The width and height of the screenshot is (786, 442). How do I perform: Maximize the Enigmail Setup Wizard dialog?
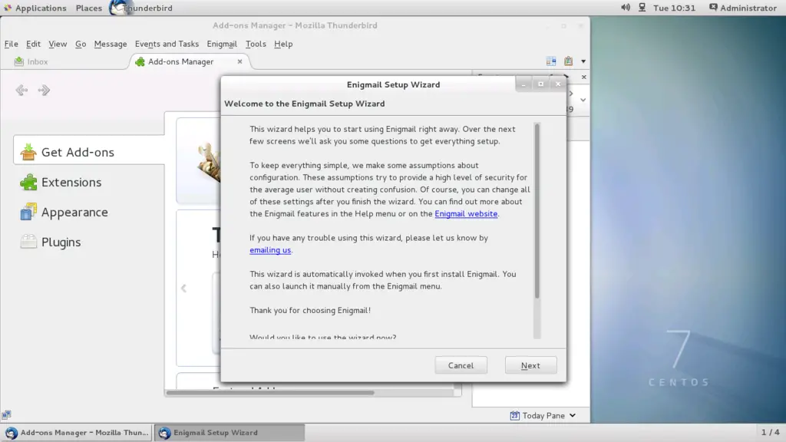[x=540, y=84]
